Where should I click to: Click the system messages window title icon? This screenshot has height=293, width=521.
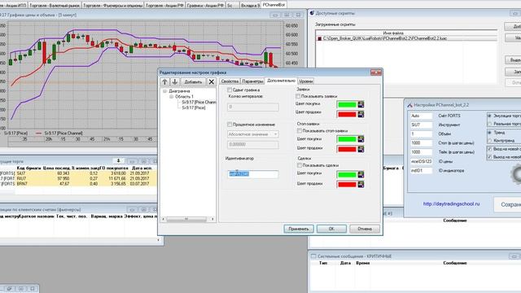[313, 256]
